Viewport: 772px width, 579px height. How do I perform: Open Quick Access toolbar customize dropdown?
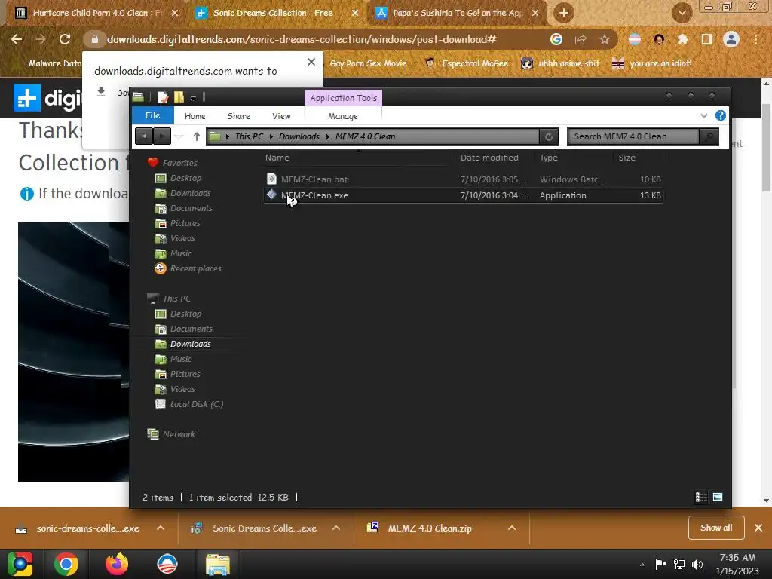[x=194, y=98]
